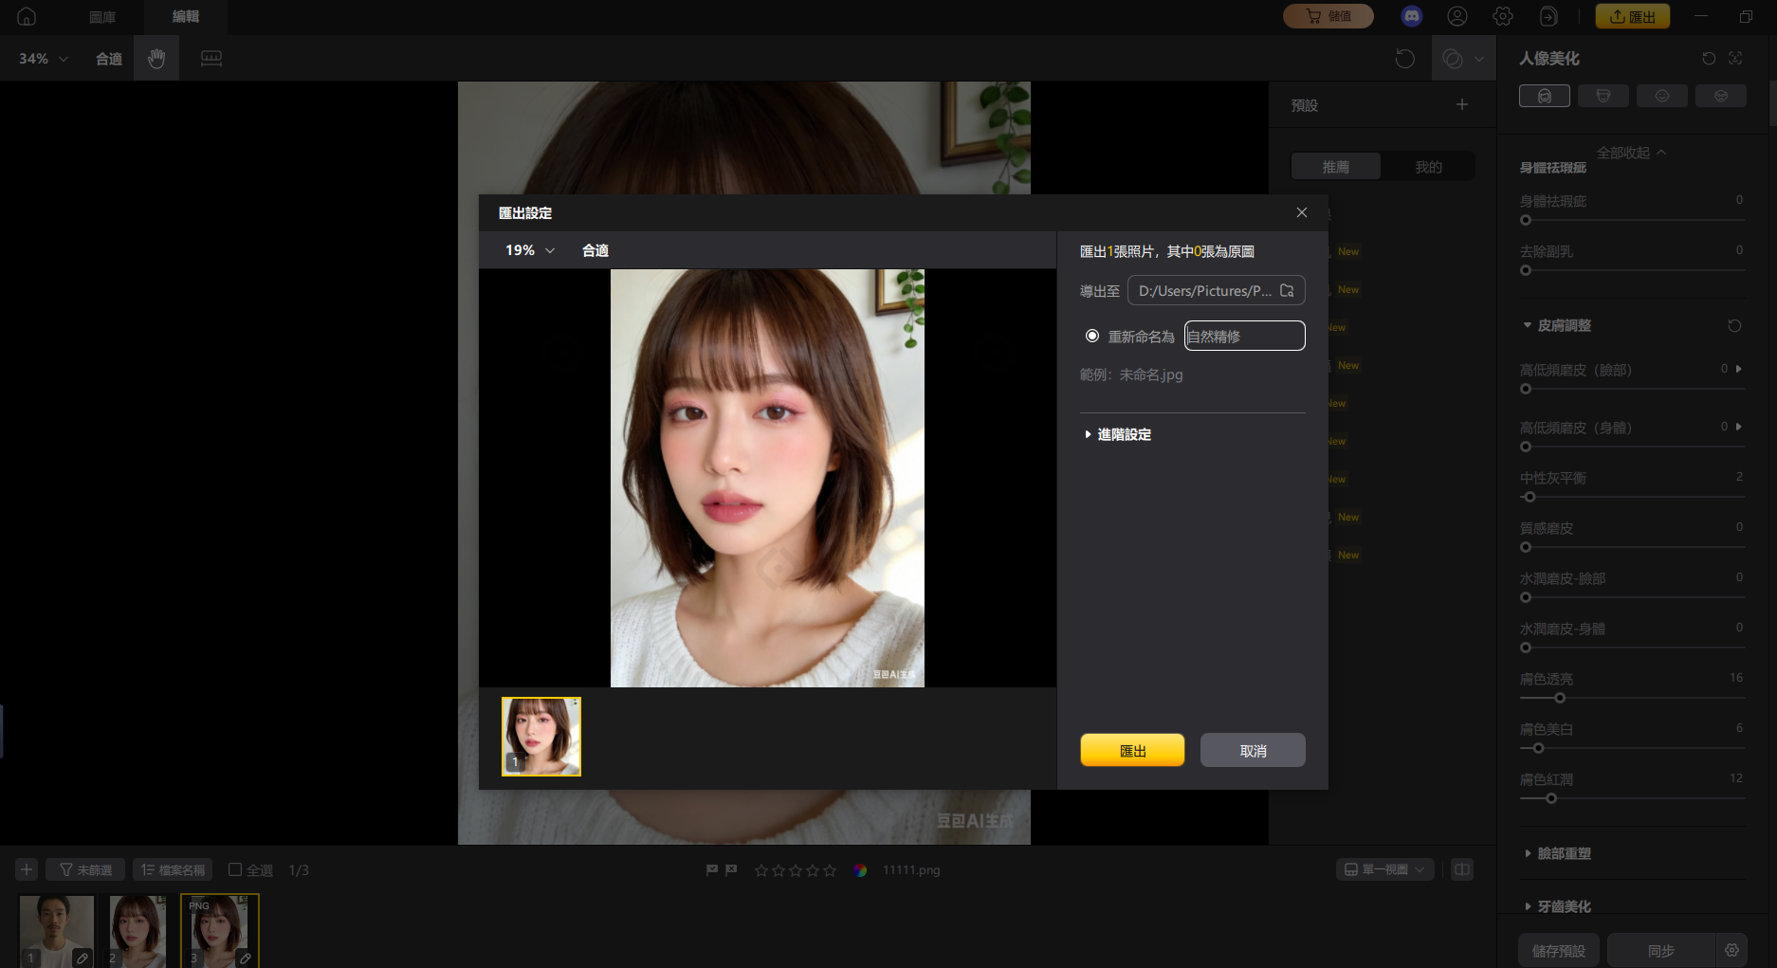Open the 單一視圖 dropdown
This screenshot has width=1777, height=968.
1384,868
